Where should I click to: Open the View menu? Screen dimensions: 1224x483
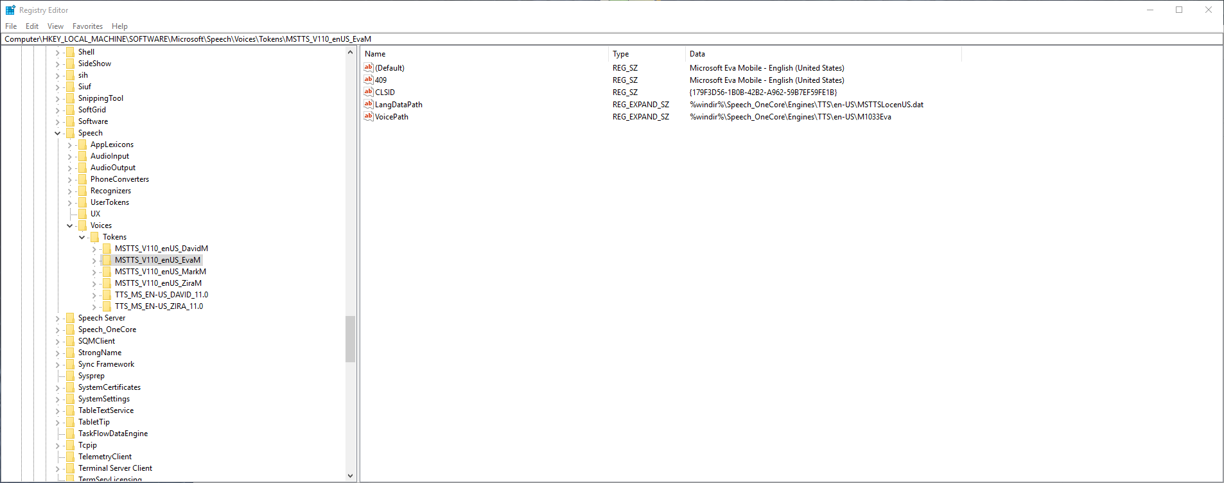[x=55, y=26]
